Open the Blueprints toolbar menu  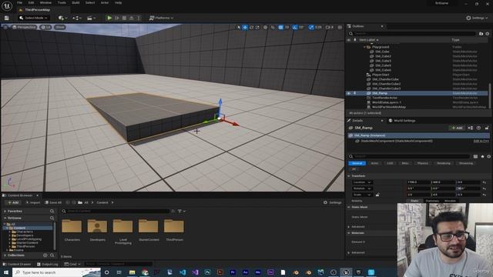point(76,18)
